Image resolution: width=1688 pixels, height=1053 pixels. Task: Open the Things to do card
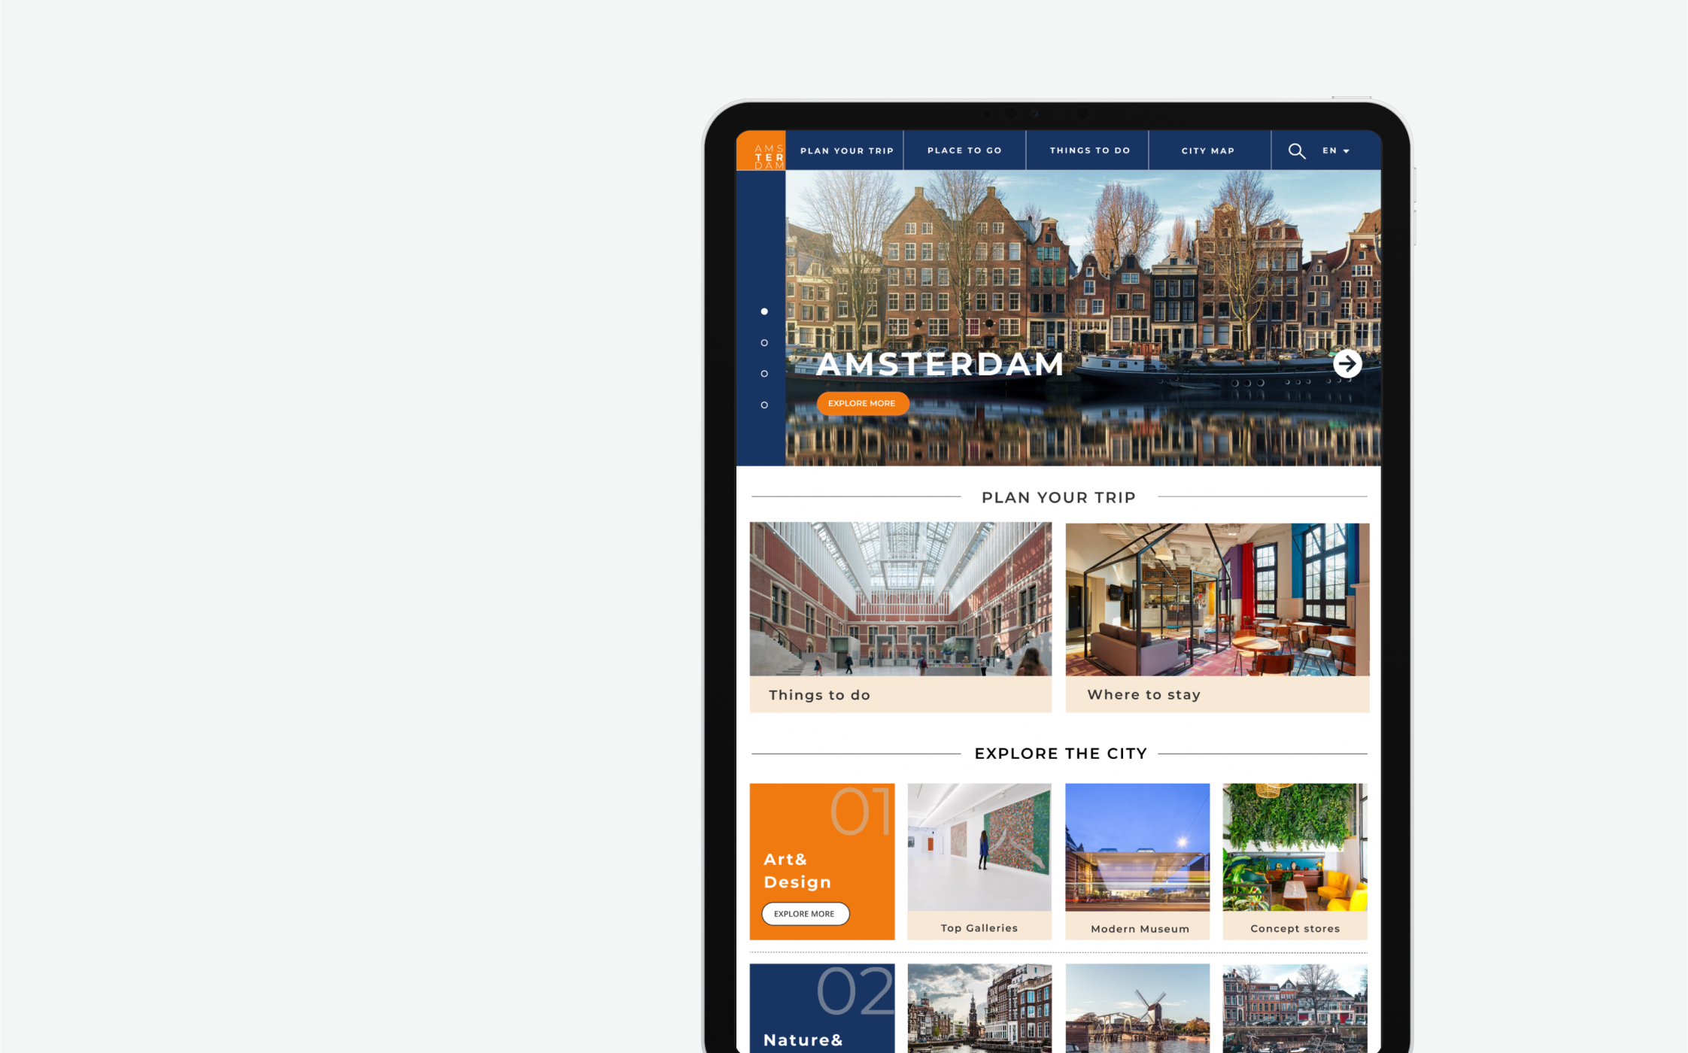coord(900,618)
